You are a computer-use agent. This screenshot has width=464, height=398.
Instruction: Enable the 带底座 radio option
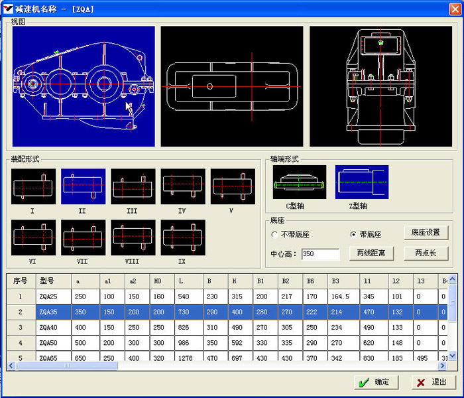[353, 235]
